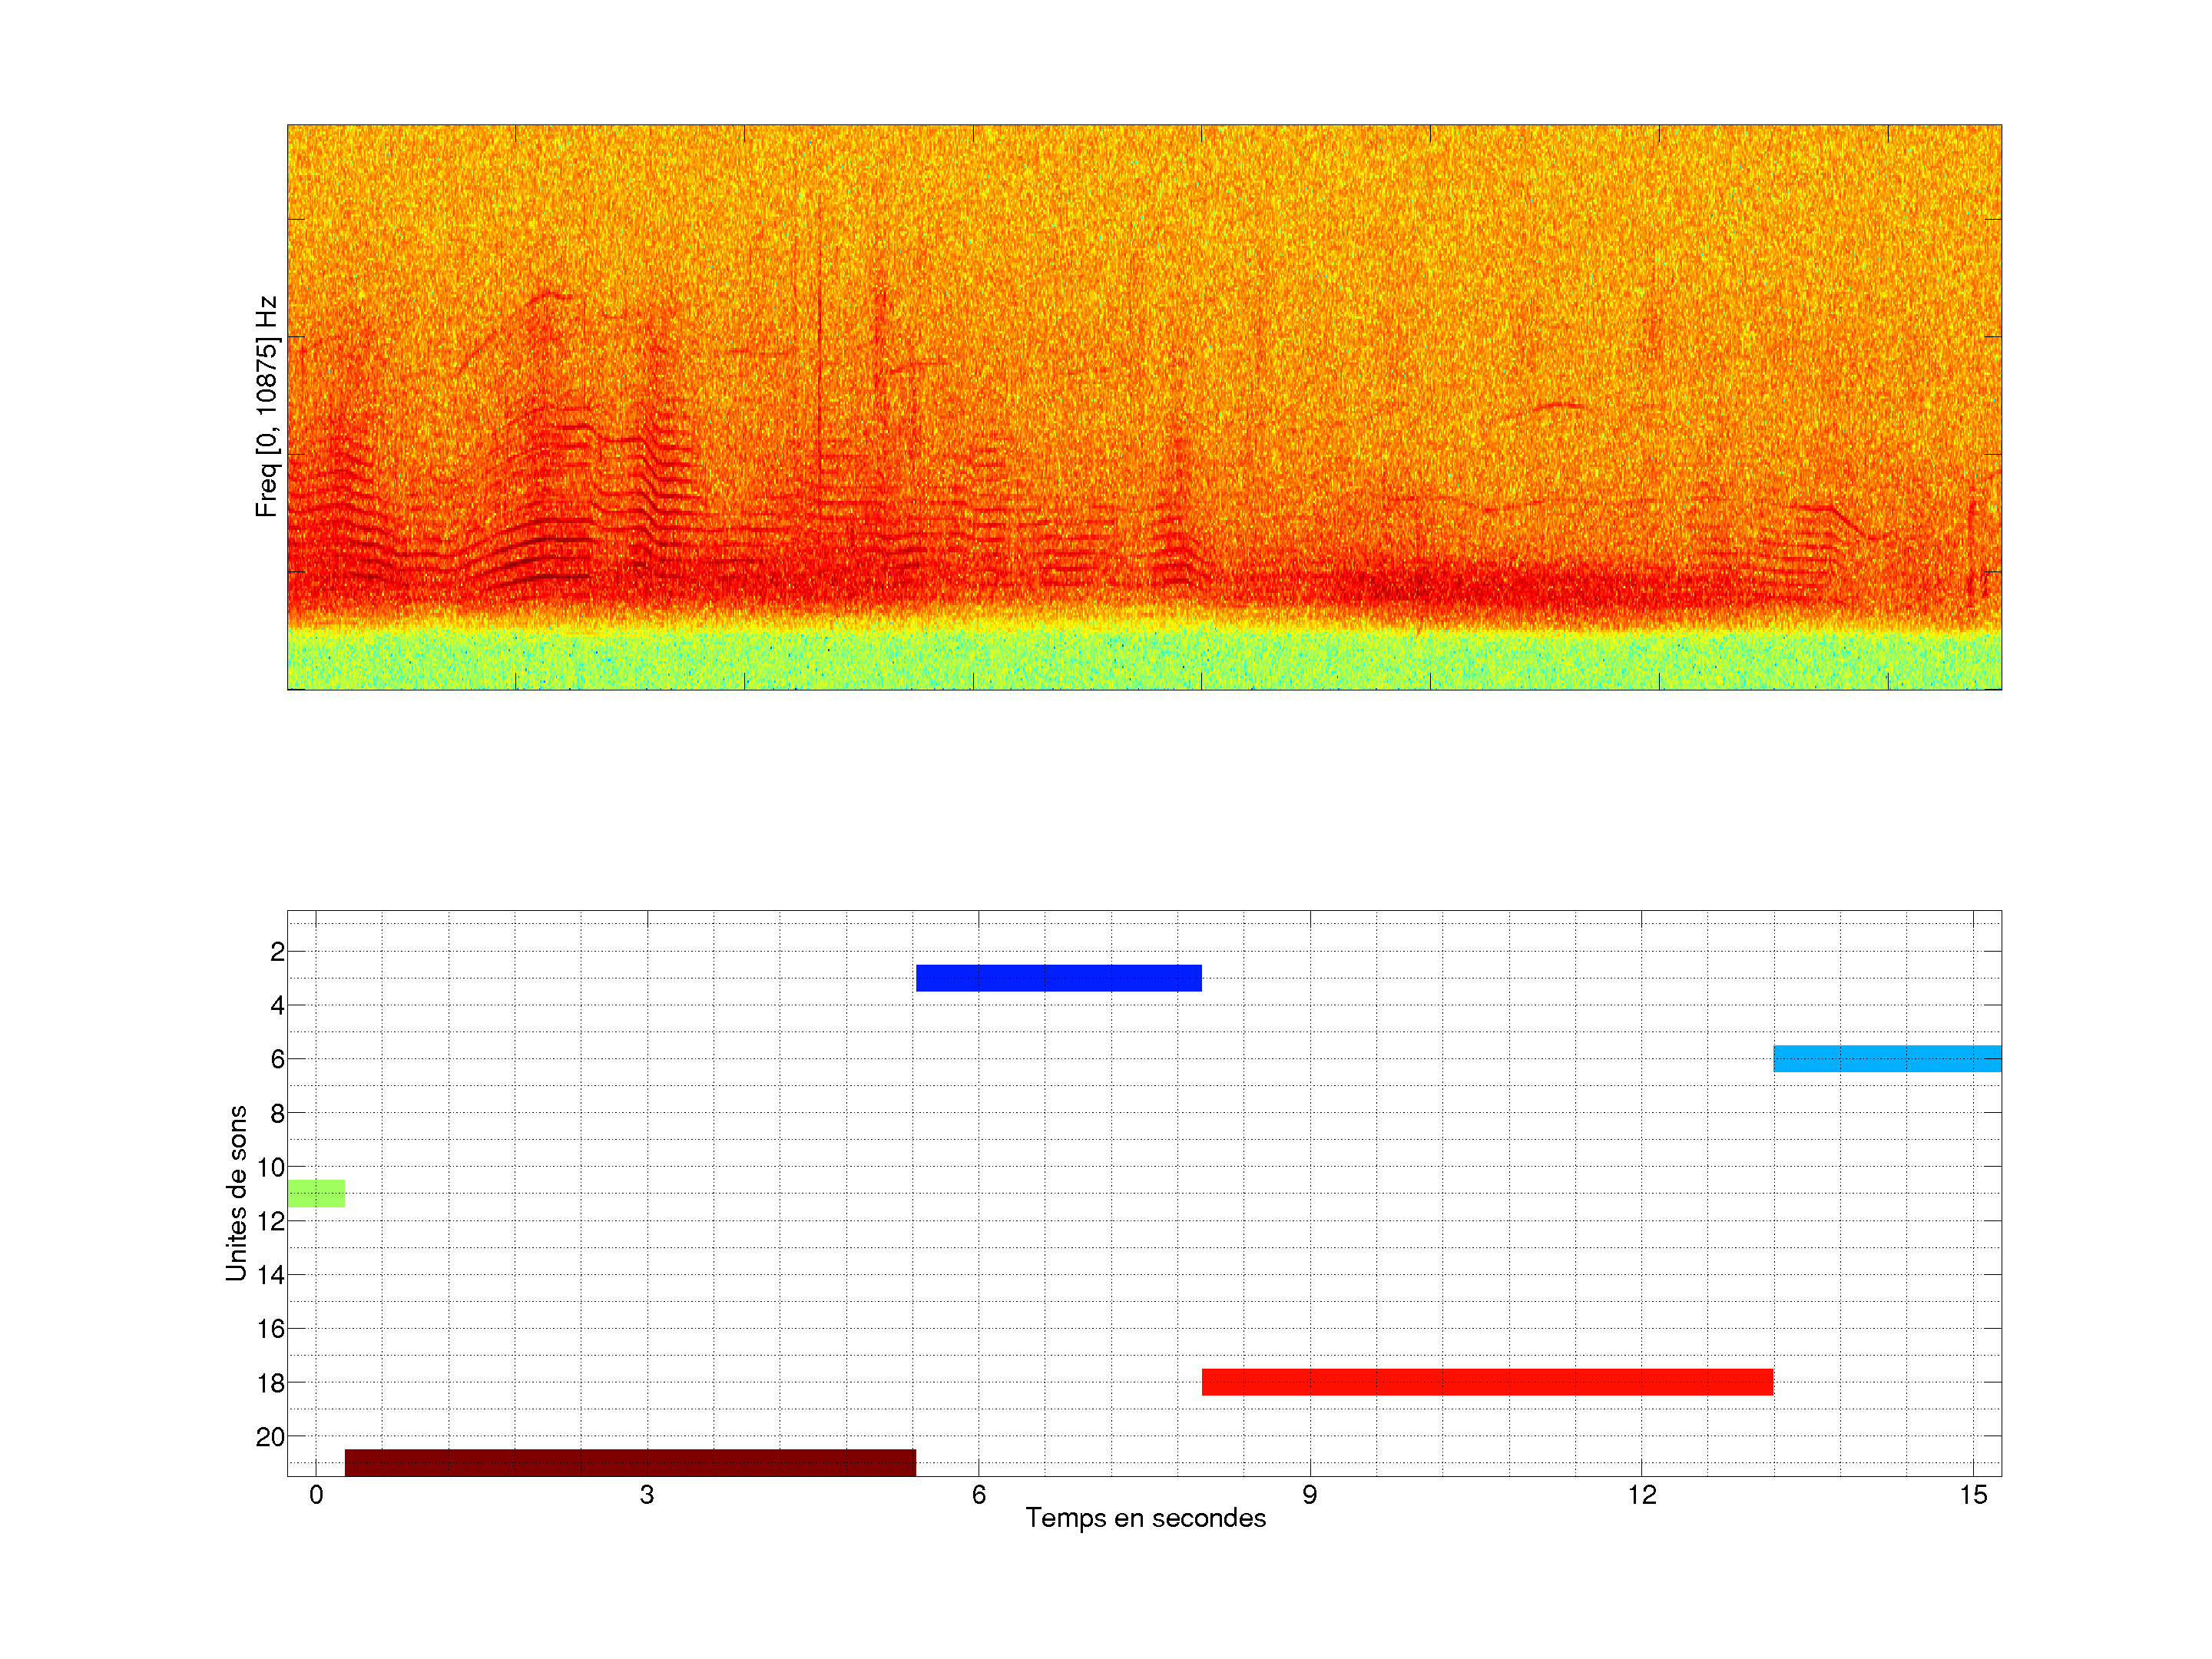Click the bright red bar at unit 18

click(x=1487, y=1382)
